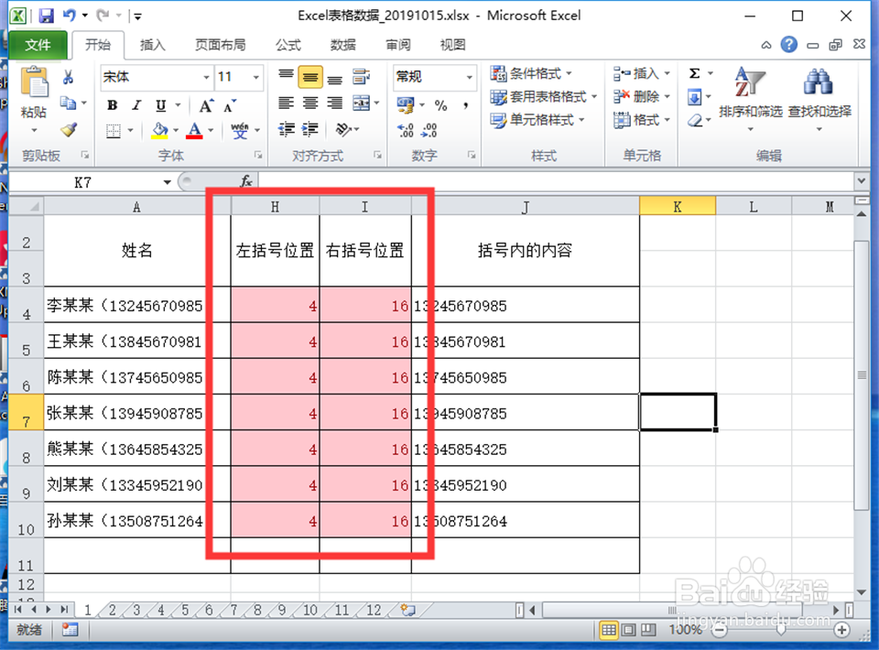The width and height of the screenshot is (879, 650).
Task: Open the font name dropdown showing 宋体
Action: [205, 77]
